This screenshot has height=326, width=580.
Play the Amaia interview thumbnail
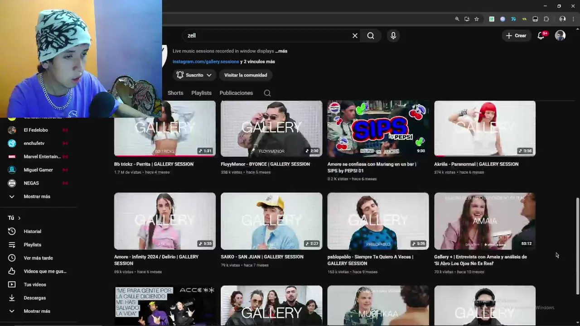coord(485,221)
